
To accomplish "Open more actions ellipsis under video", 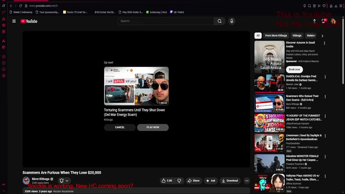I will coord(247,181).
